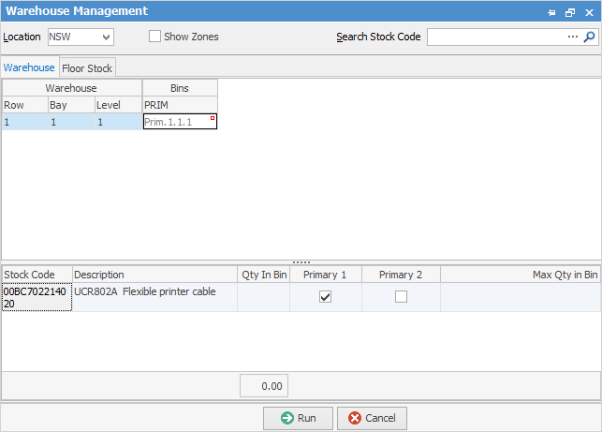
Task: Click the restore window icon
Action: (569, 12)
